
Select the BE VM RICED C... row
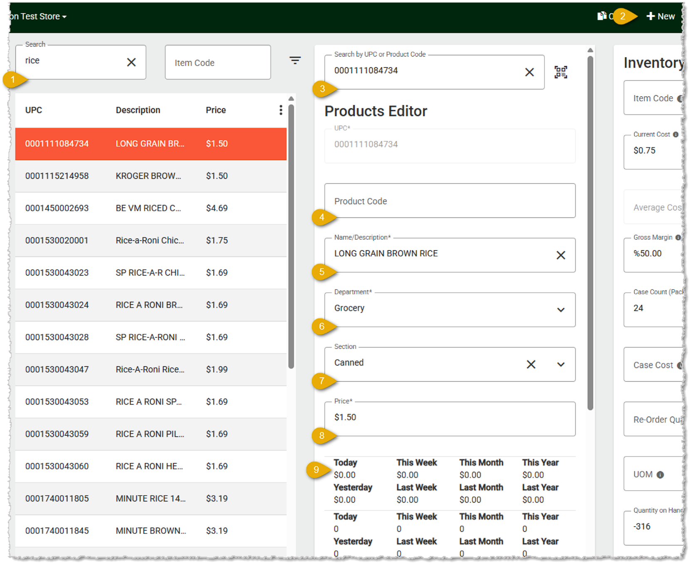click(151, 208)
